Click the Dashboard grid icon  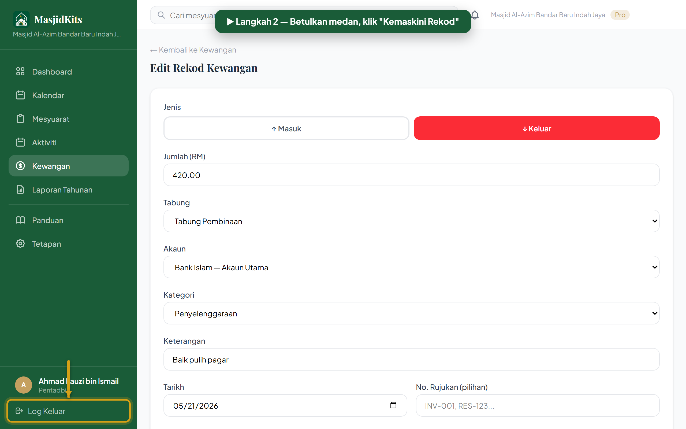[20, 72]
